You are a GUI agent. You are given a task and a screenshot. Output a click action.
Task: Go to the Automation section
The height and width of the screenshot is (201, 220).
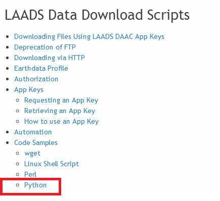coord(33,132)
